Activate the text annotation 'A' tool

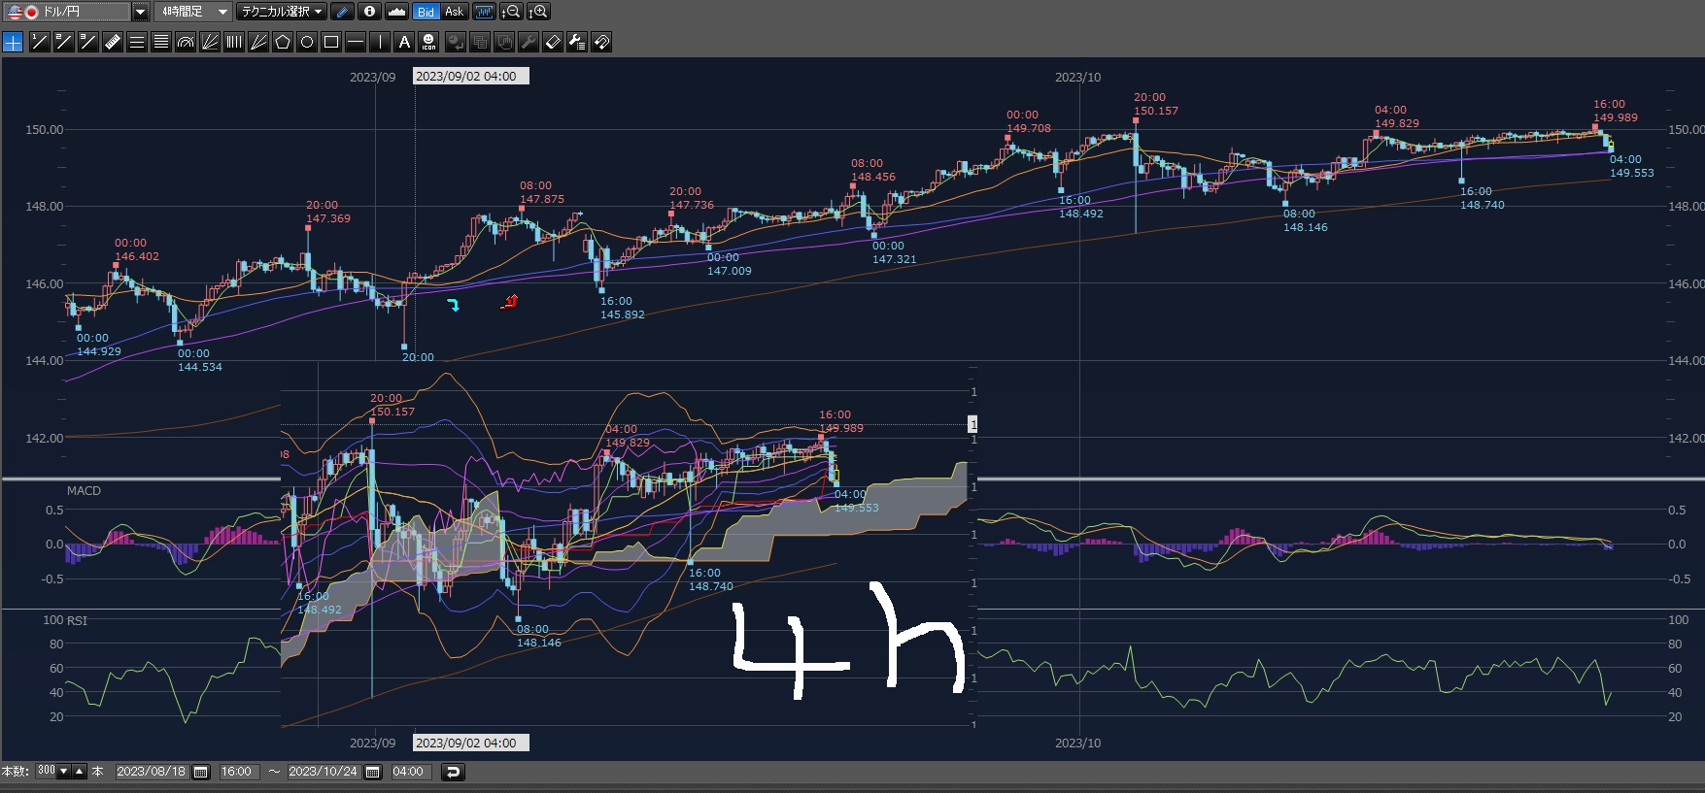click(404, 42)
